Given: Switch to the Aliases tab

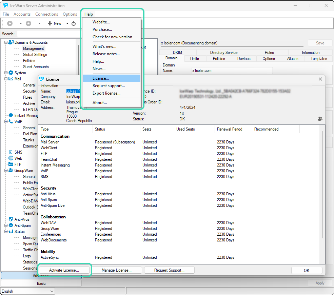Looking at the screenshot, I should point(293,59).
